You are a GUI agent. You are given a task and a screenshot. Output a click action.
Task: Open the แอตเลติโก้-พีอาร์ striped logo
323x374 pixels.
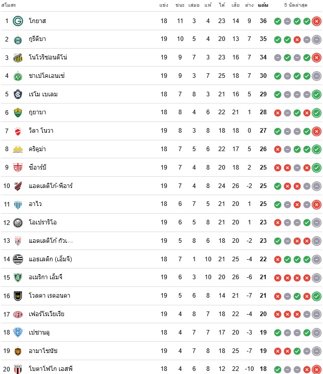click(x=18, y=186)
